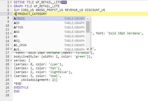Choose AS from the autocomplete list
Screen dimensions: 148x101
(x=49, y=36)
